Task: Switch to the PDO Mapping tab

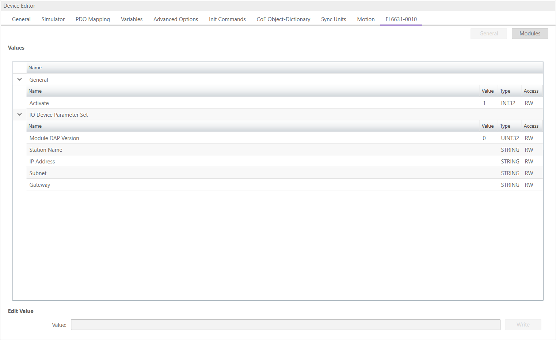Action: click(x=92, y=19)
